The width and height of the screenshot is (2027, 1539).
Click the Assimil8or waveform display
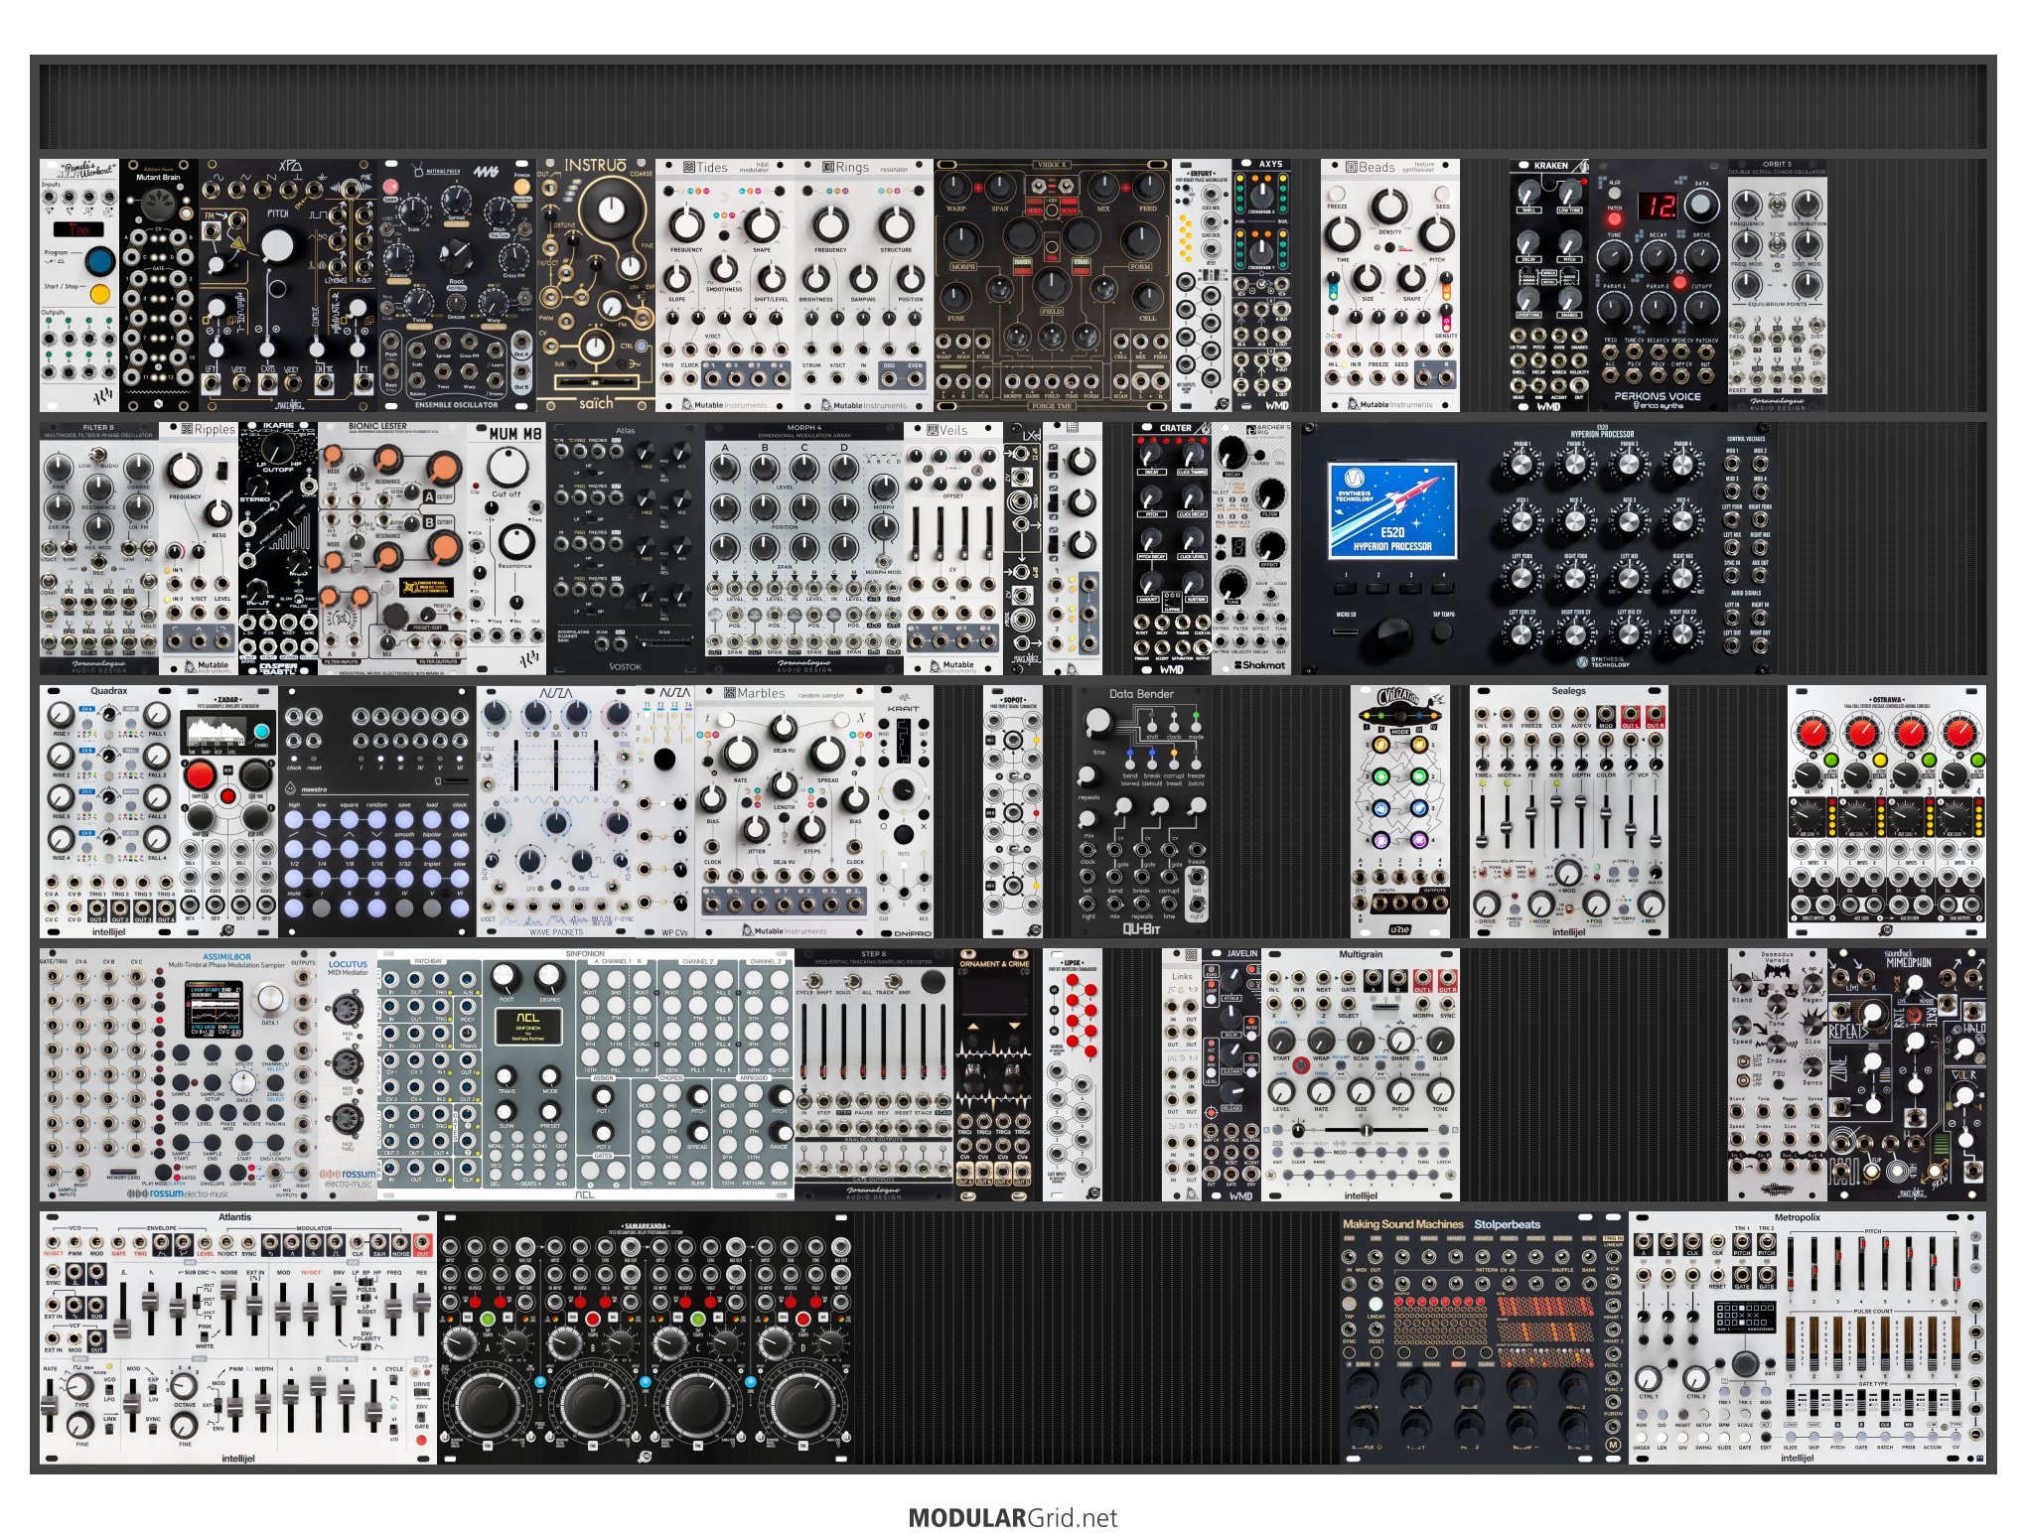point(214,1009)
